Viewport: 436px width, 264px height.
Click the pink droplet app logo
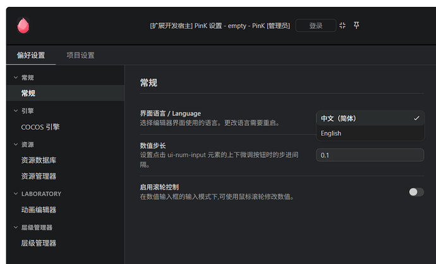[x=23, y=25]
